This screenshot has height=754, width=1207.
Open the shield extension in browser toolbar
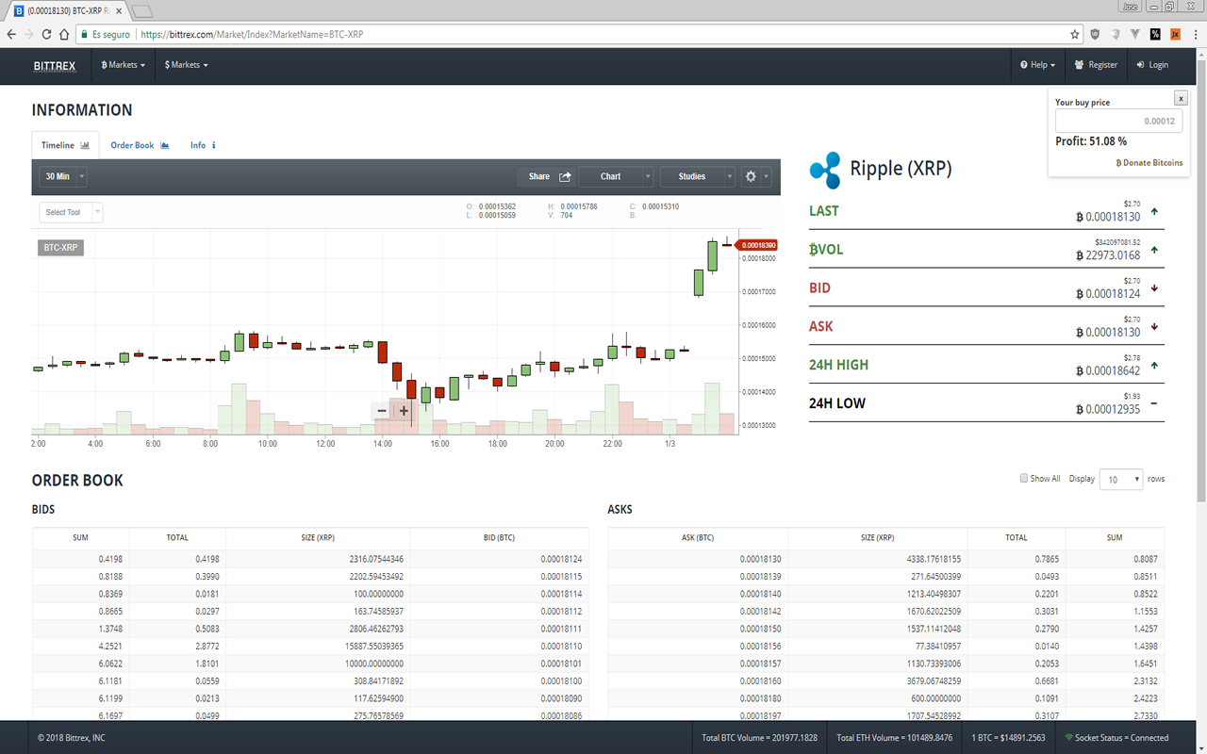pyautogui.click(x=1095, y=34)
